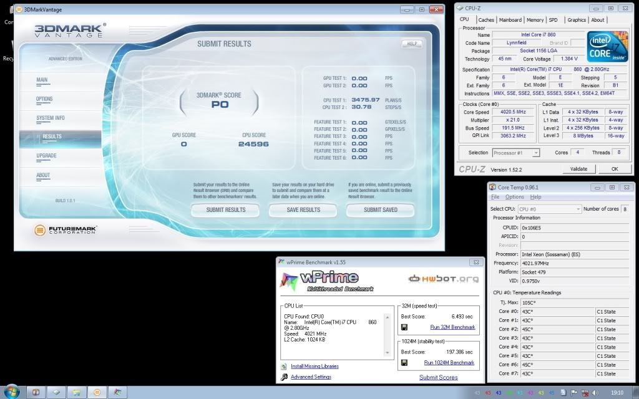This screenshot has width=639, height=399.
Task: Click the floppy save icon under 1024M stability test
Action: (404, 362)
